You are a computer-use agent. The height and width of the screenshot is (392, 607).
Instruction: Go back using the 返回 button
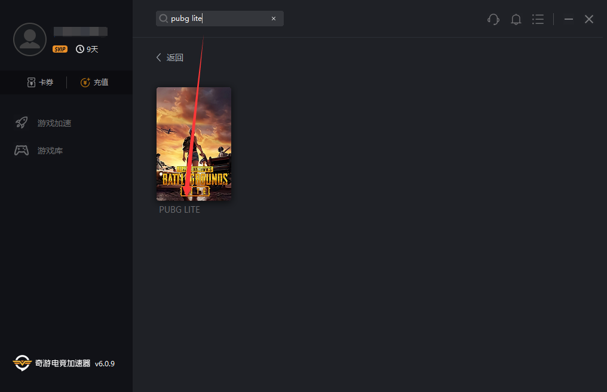170,57
